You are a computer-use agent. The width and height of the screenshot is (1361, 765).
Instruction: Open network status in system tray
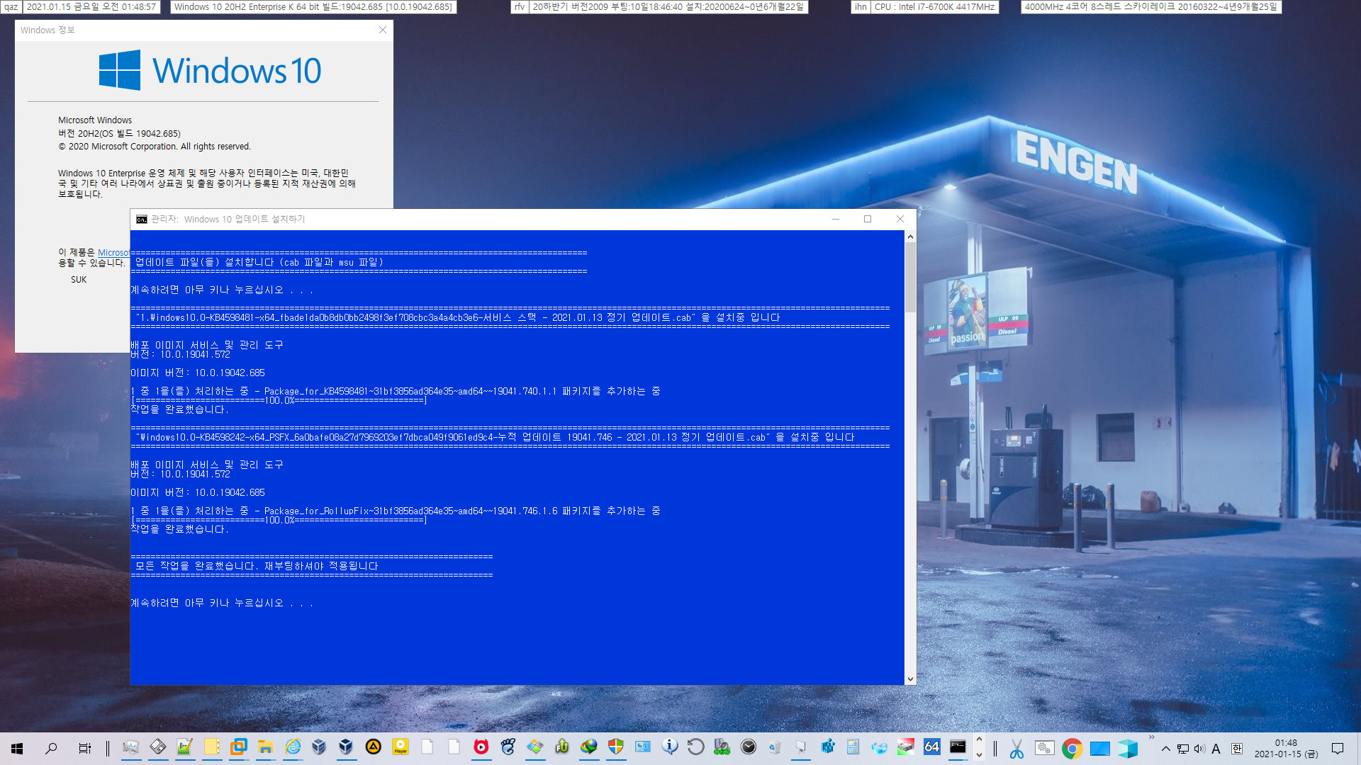(1183, 749)
